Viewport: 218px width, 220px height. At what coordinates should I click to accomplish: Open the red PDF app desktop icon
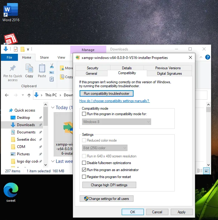click(11, 39)
